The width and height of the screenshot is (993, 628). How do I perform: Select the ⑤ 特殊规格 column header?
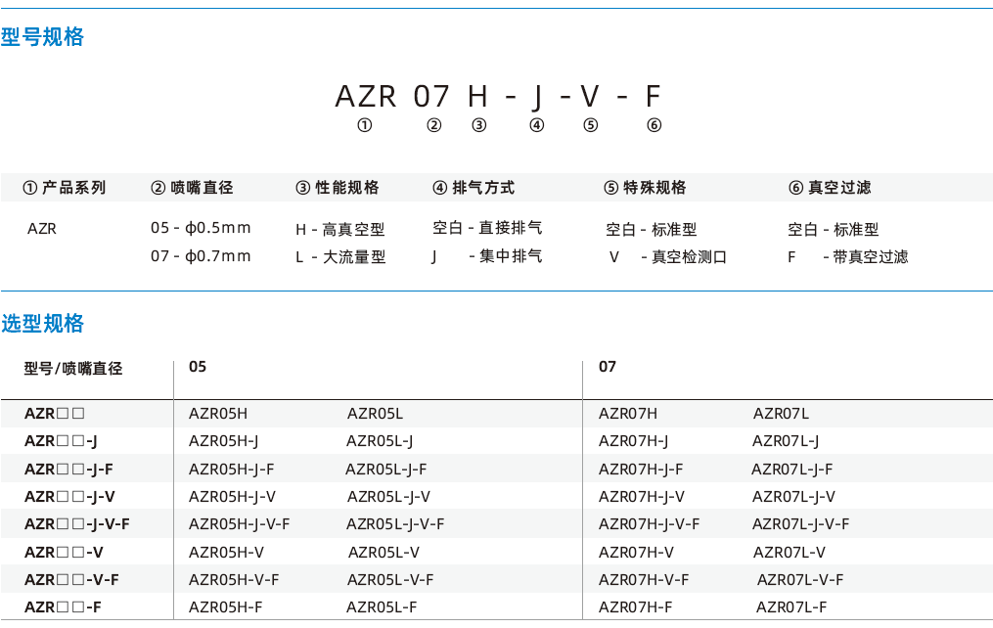646,188
